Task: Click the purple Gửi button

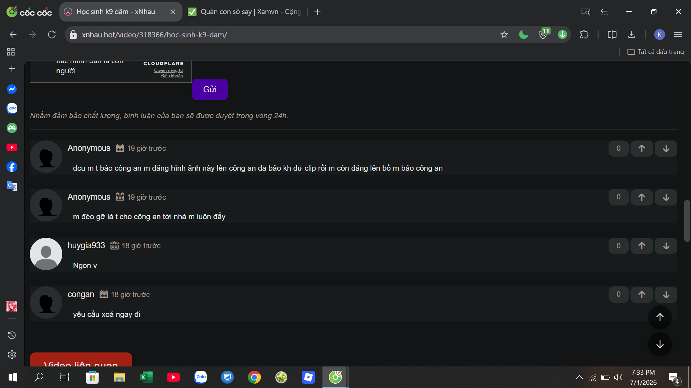Action: point(210,89)
